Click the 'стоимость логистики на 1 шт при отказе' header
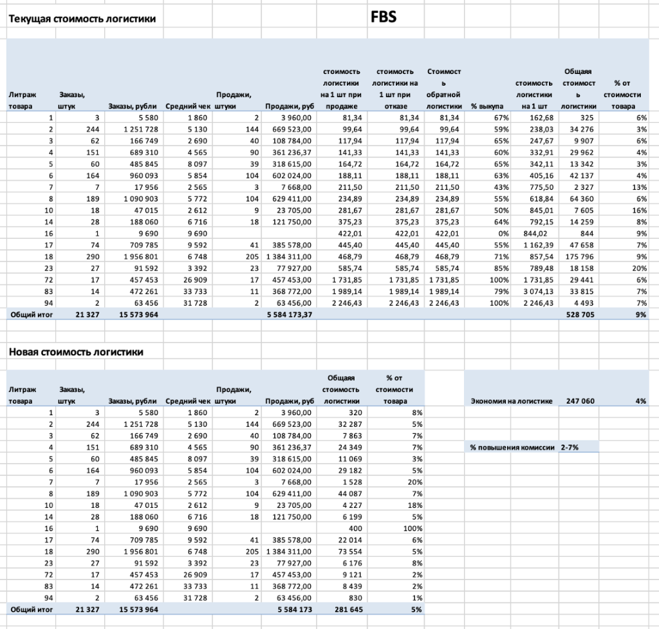 396,89
